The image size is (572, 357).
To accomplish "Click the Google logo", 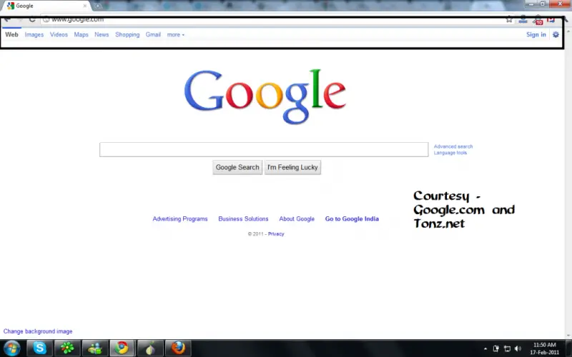I will point(265,96).
